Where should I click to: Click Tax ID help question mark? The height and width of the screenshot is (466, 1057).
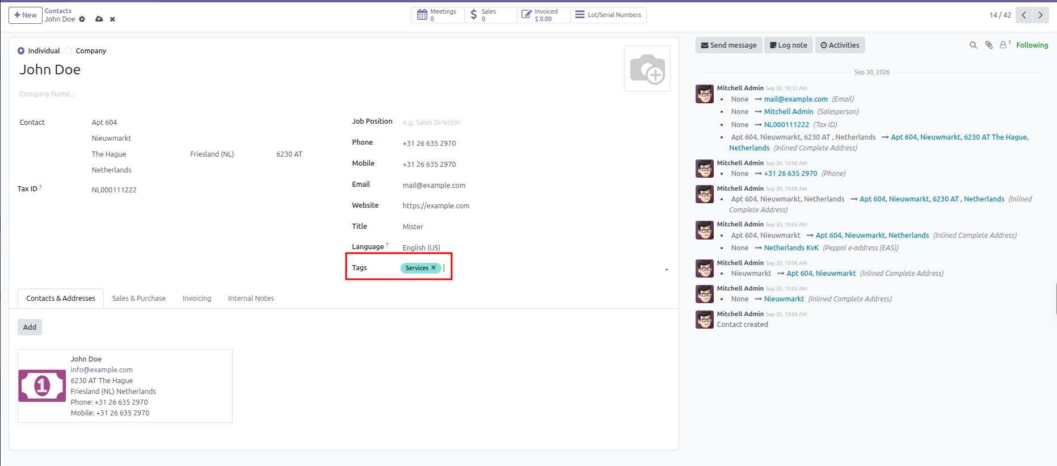tap(41, 187)
